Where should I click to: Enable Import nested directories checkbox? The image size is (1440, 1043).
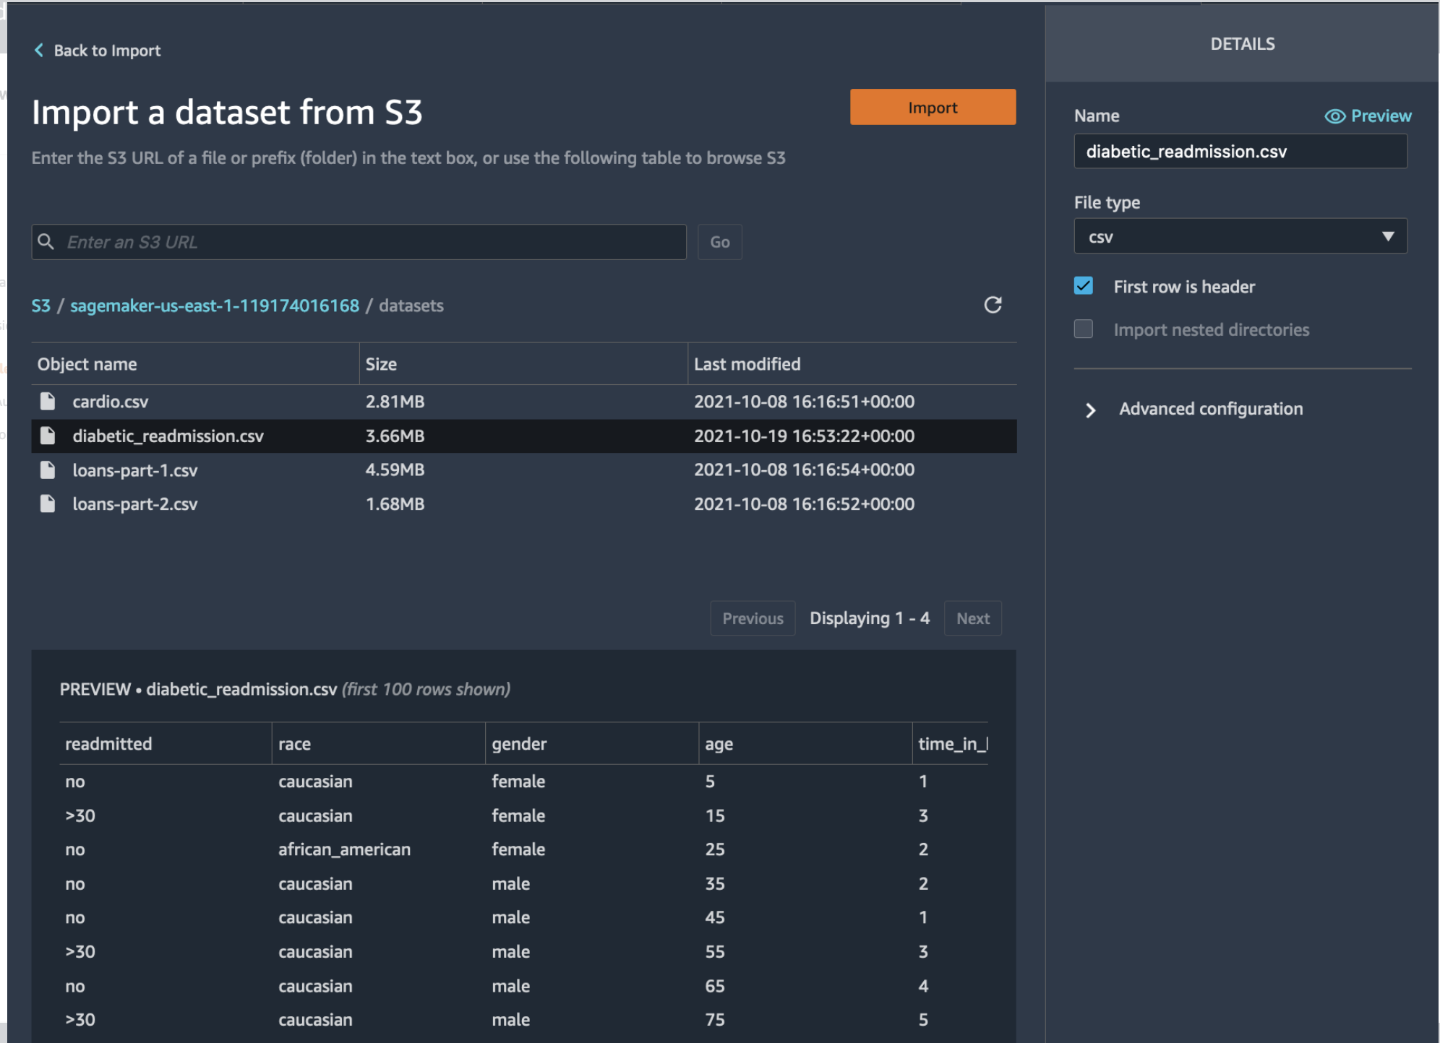pyautogui.click(x=1083, y=329)
